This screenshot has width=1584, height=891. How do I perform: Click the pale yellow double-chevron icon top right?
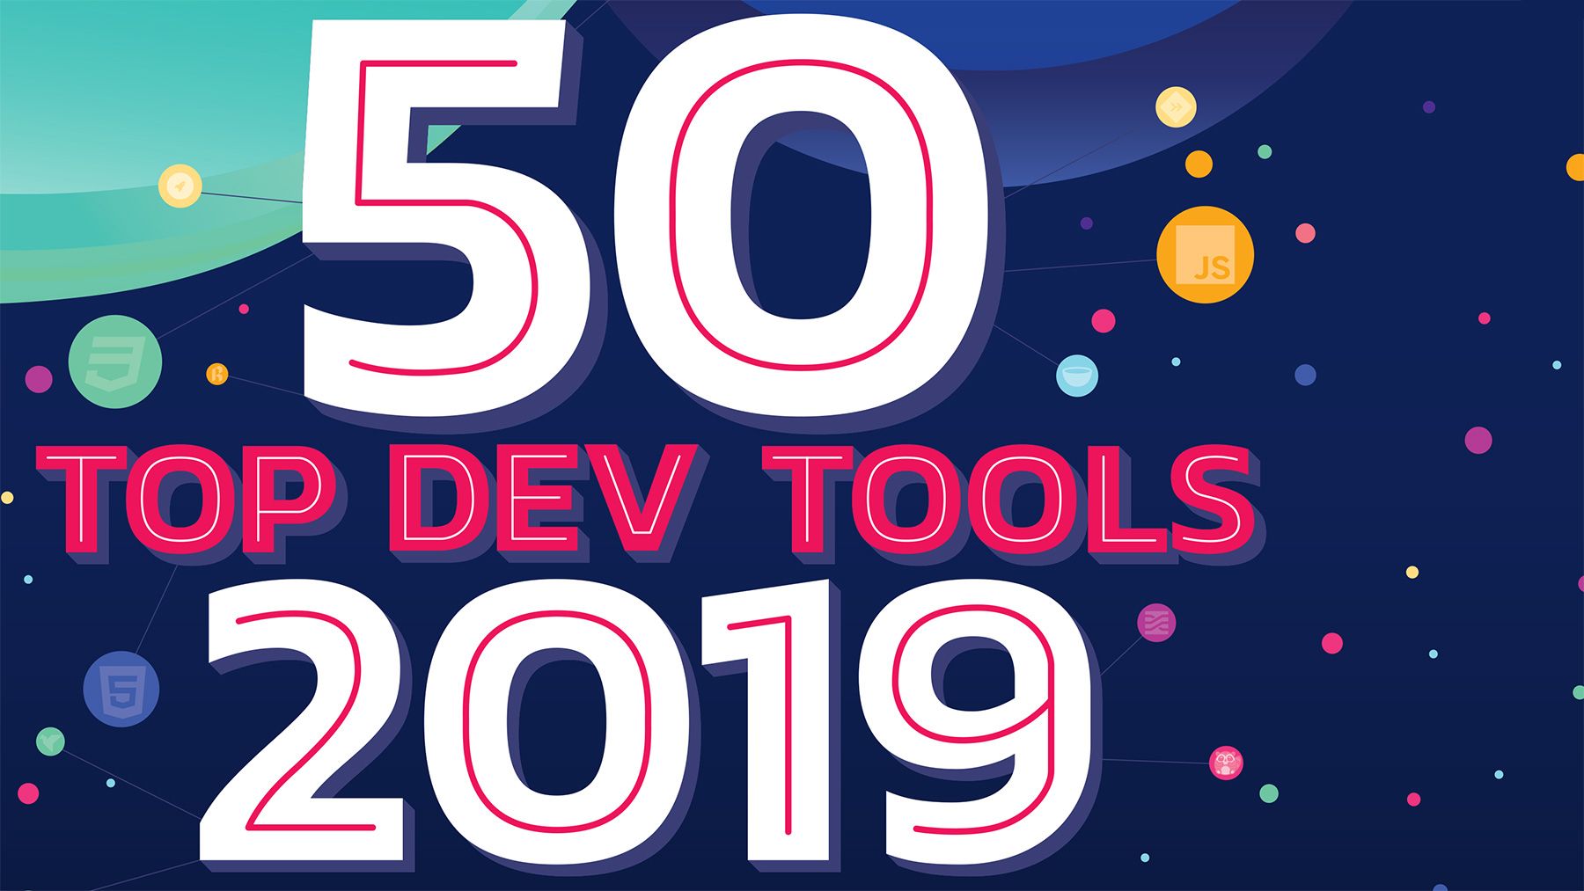pyautogui.click(x=1177, y=107)
